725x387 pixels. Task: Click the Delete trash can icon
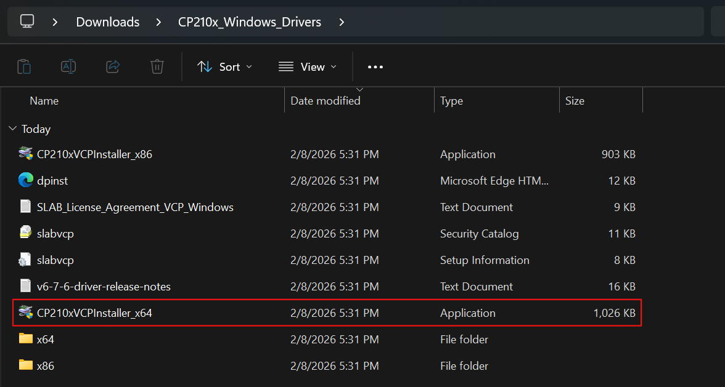click(157, 66)
